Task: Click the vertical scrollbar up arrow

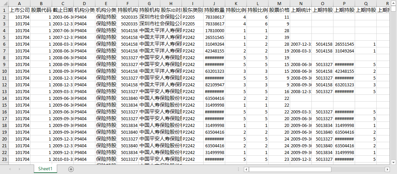Action: coord(393,3)
